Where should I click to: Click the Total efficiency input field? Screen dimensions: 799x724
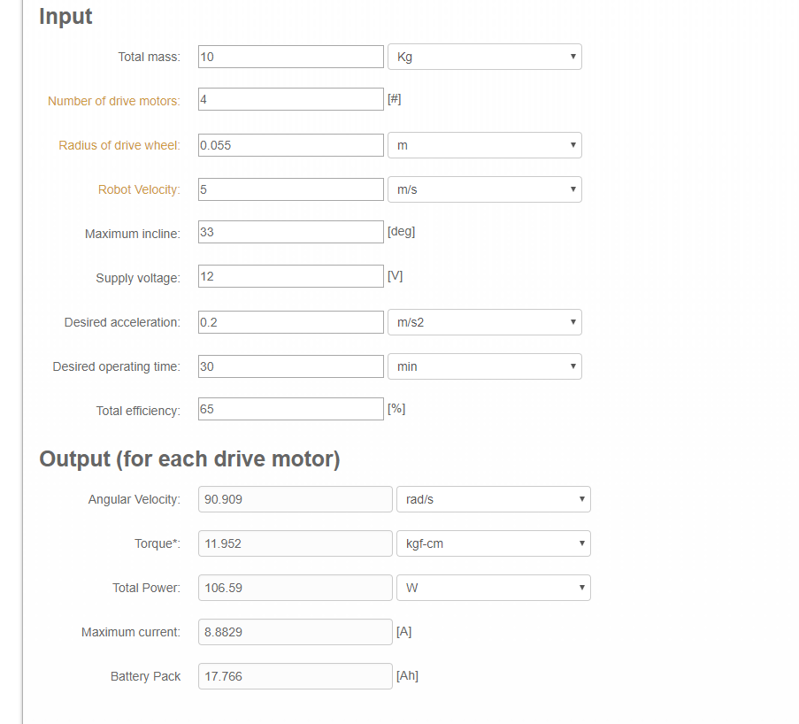[x=290, y=409]
